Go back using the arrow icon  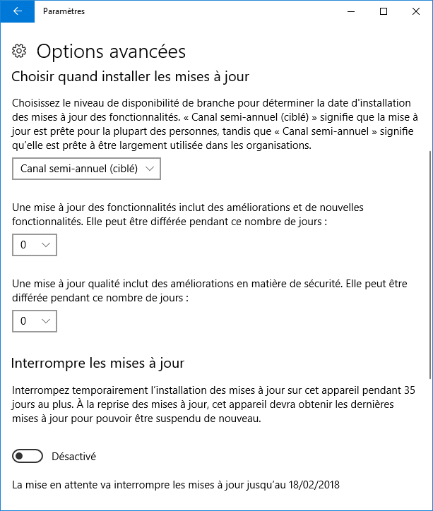coord(17,11)
